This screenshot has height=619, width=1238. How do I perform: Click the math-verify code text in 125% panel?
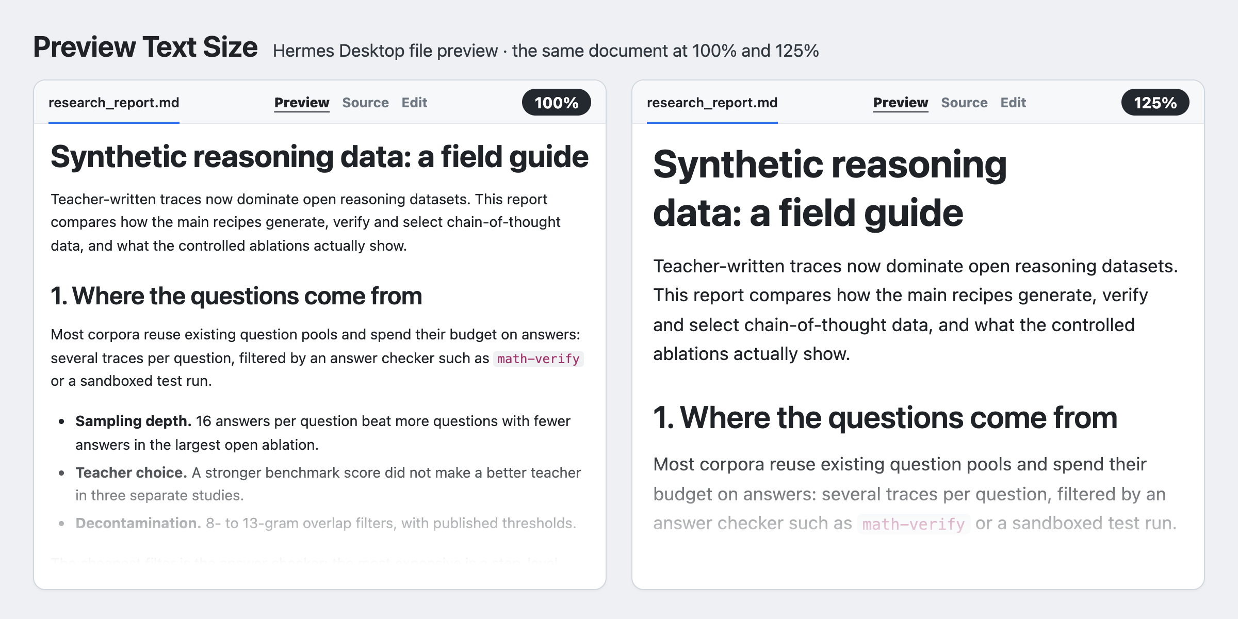[x=914, y=524]
